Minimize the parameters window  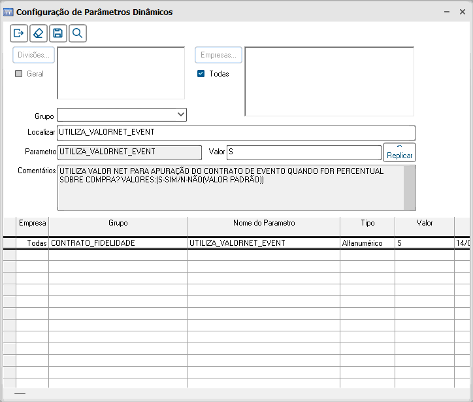[x=446, y=12]
